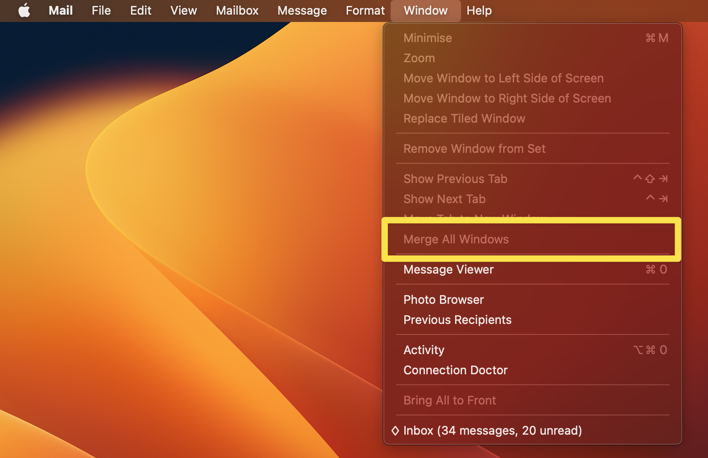Choose Bring All to Front
708x458 pixels.
tap(450, 400)
